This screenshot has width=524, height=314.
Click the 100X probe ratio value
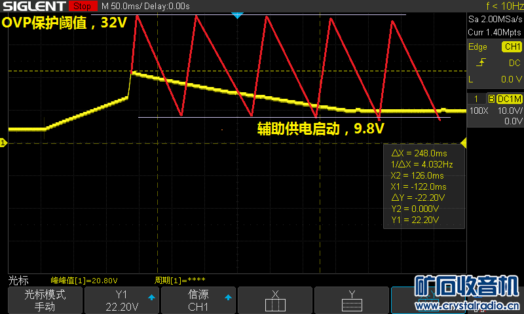pos(479,111)
